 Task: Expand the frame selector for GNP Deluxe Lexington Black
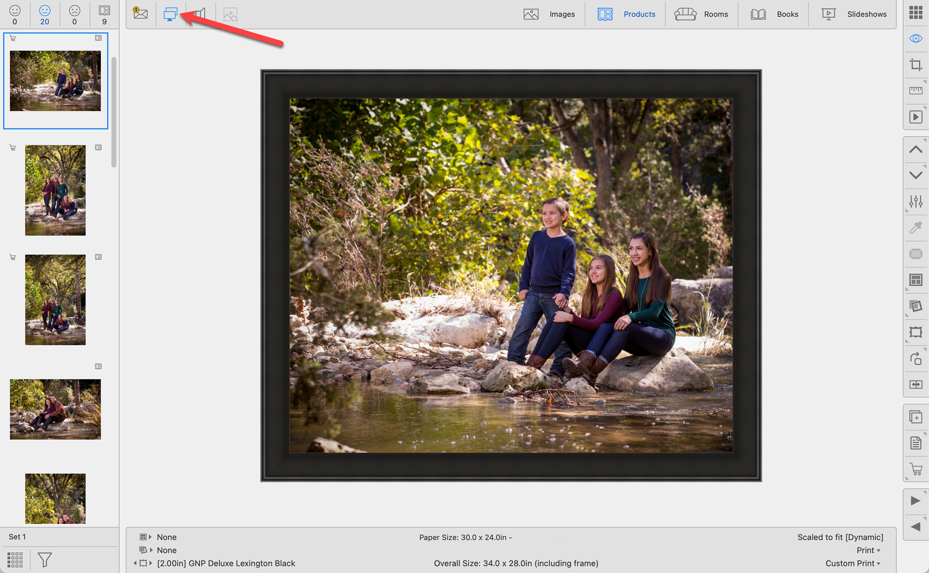click(x=151, y=563)
